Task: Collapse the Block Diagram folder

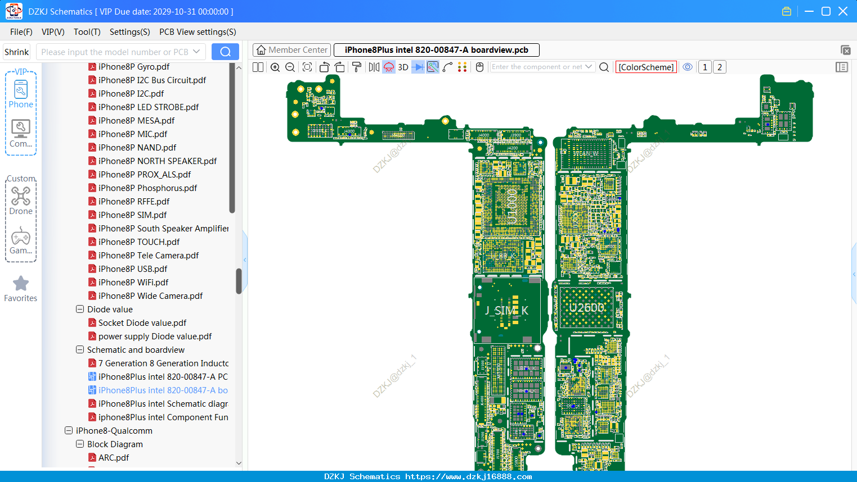Action: pyautogui.click(x=80, y=444)
